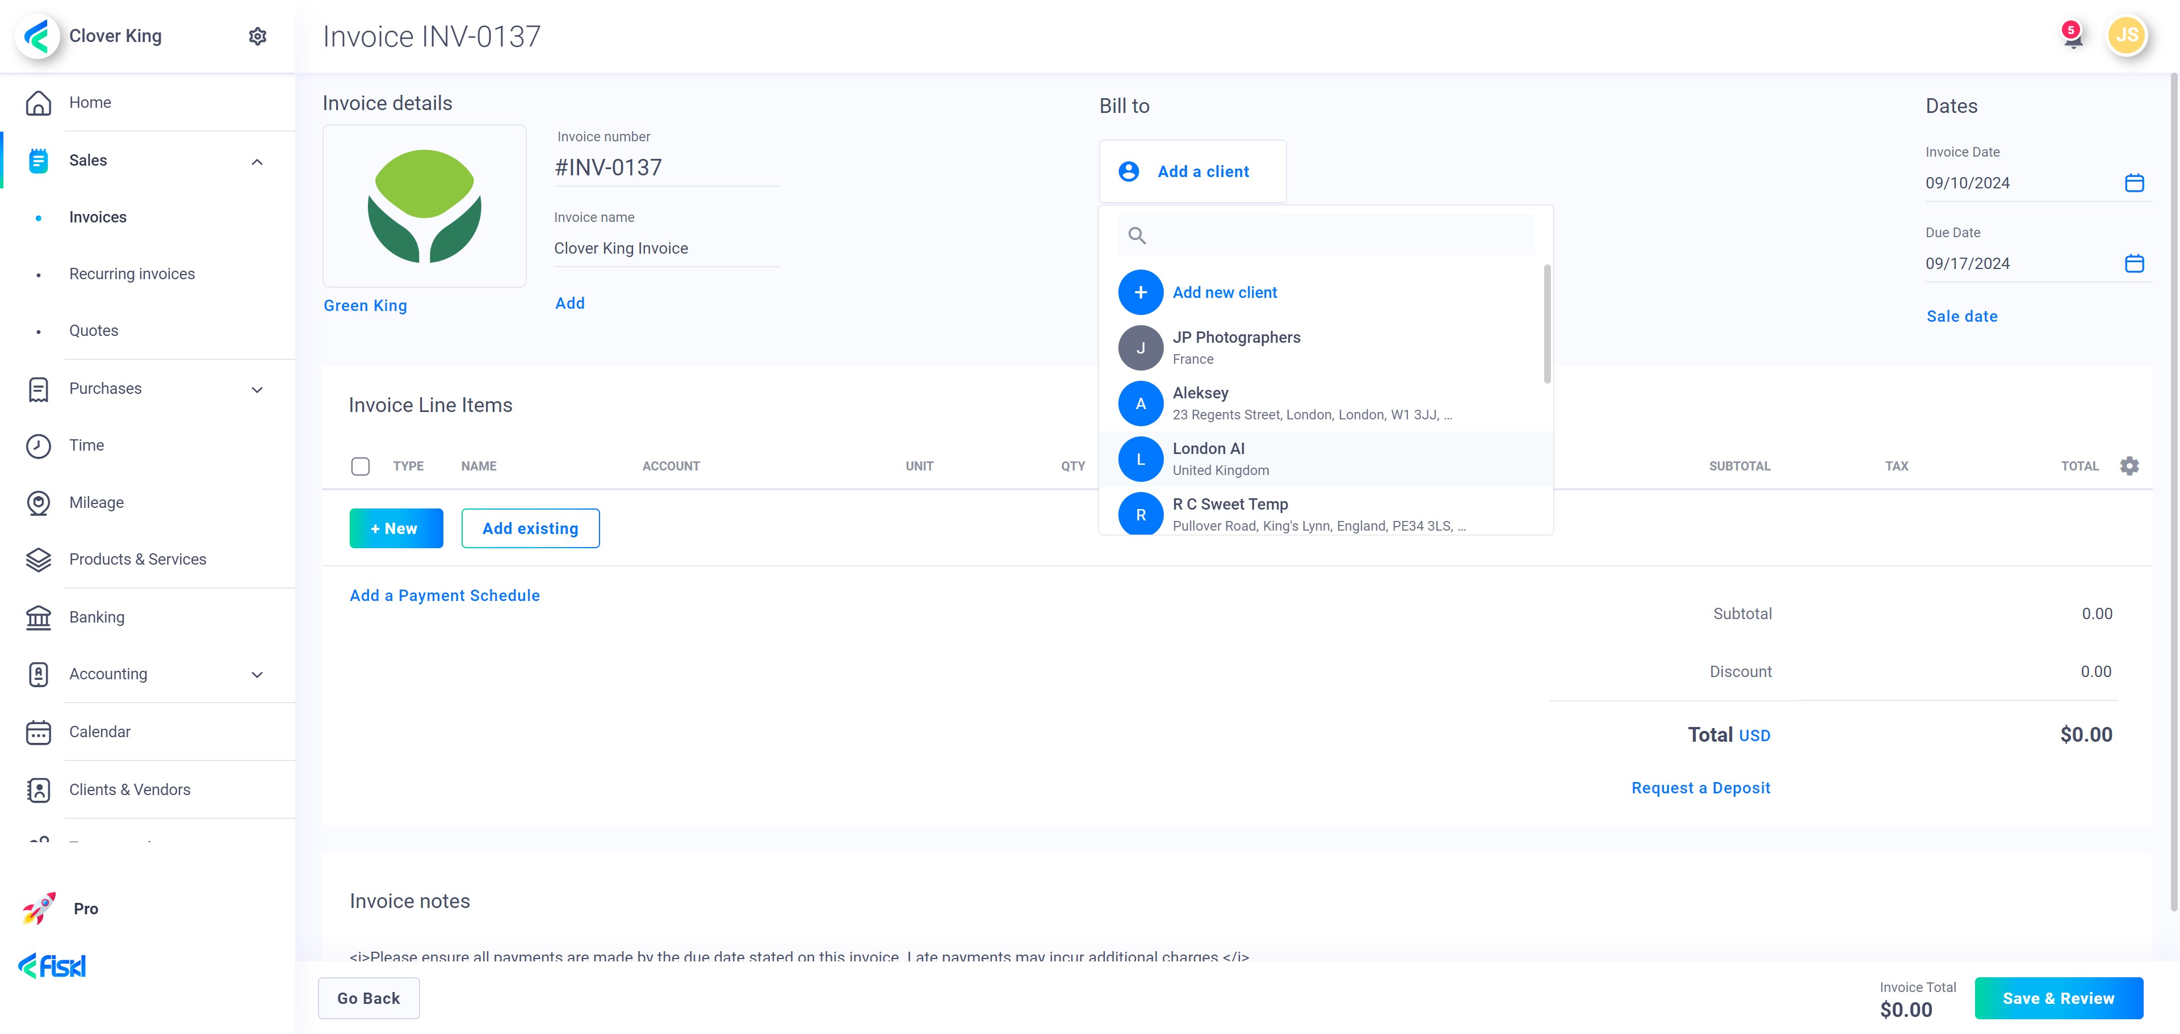Screen dimensions: 2180x1034
Task: Click the Go Back button
Action: tap(369, 998)
